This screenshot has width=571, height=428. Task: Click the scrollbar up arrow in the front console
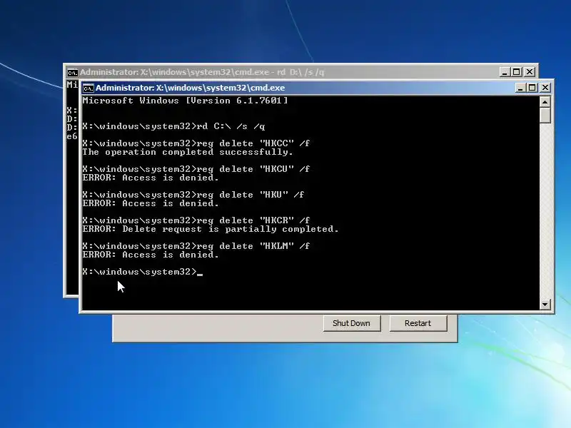coord(545,102)
